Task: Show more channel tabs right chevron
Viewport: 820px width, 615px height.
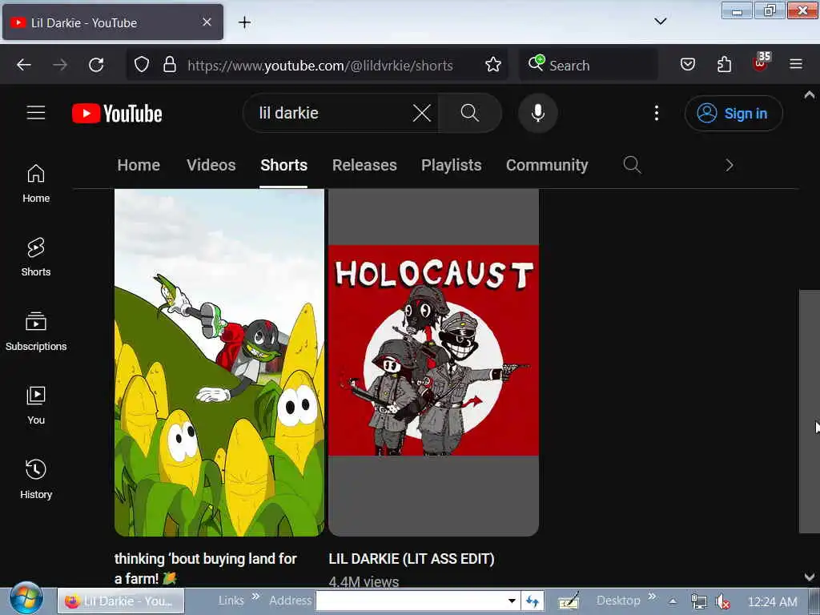Action: coord(729,165)
